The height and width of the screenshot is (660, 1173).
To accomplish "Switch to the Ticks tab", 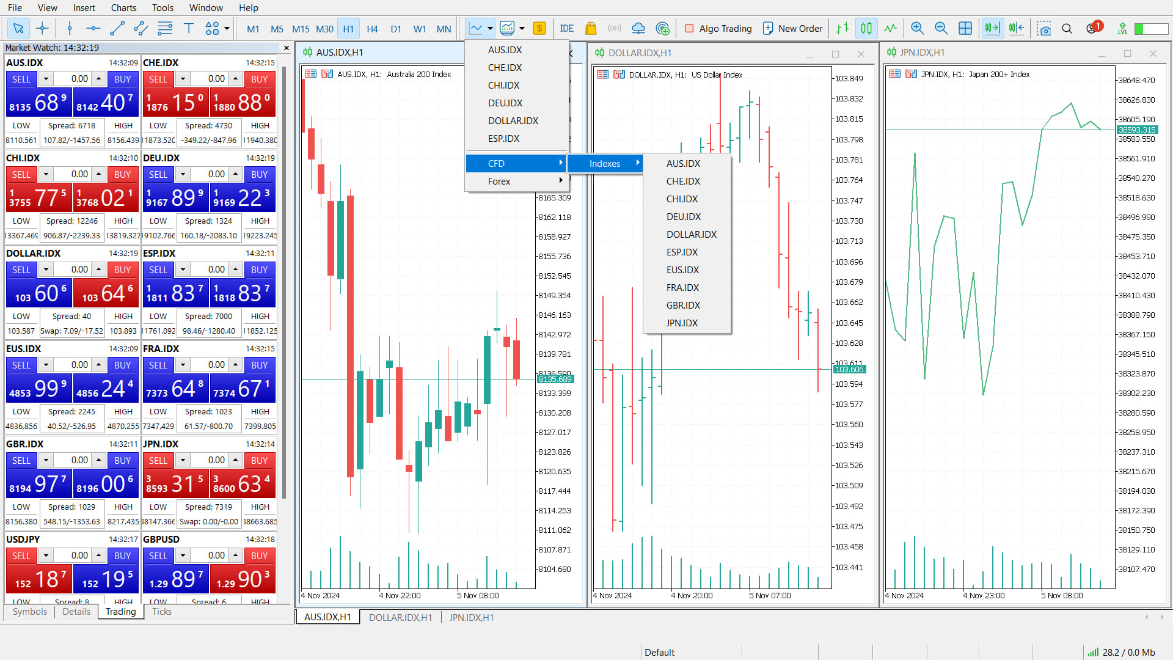I will coord(161,612).
